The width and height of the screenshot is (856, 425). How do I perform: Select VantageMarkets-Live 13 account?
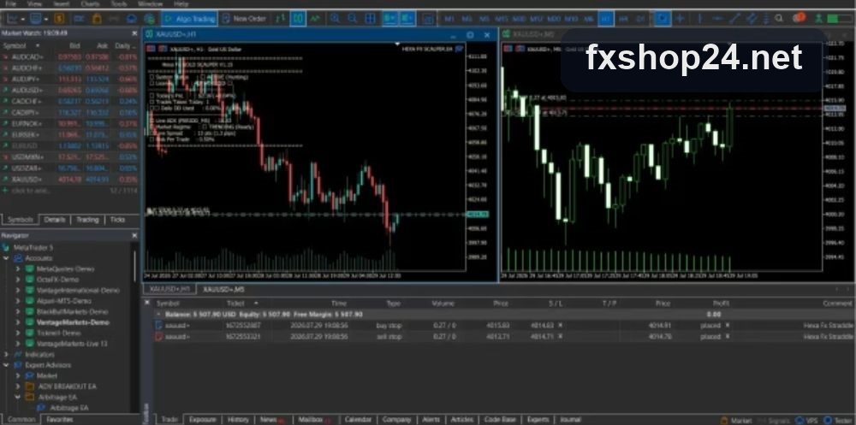point(72,344)
